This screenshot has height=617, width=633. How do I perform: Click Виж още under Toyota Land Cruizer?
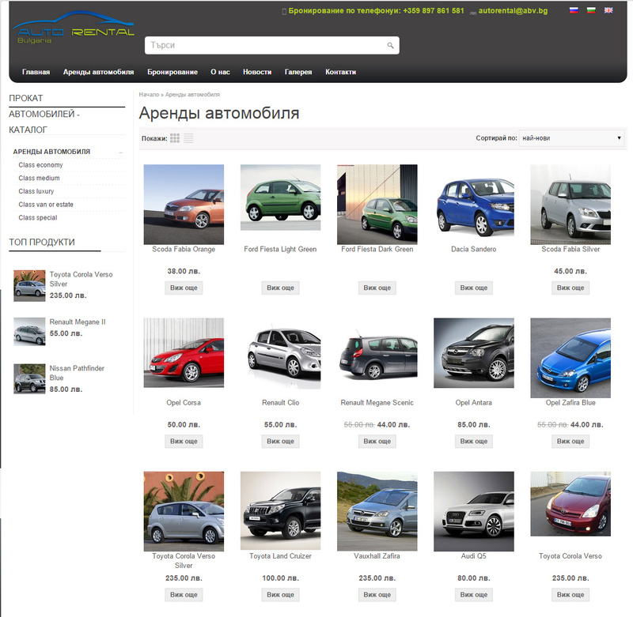tap(281, 595)
